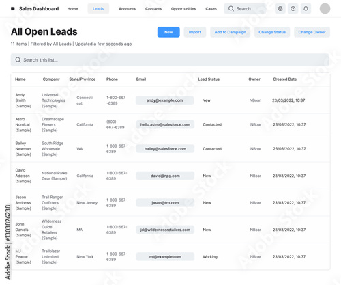Click email david@npg.com
This screenshot has width=341, height=285.
pyautogui.click(x=165, y=176)
